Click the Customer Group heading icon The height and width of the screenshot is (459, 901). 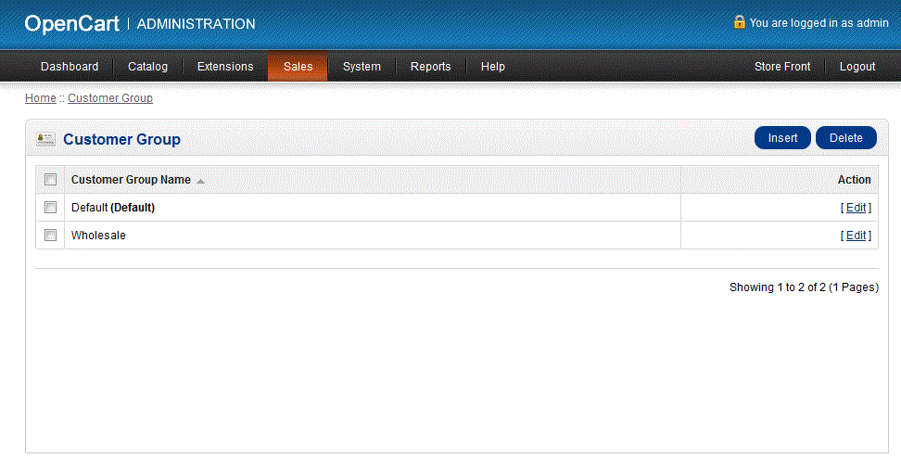click(45, 139)
